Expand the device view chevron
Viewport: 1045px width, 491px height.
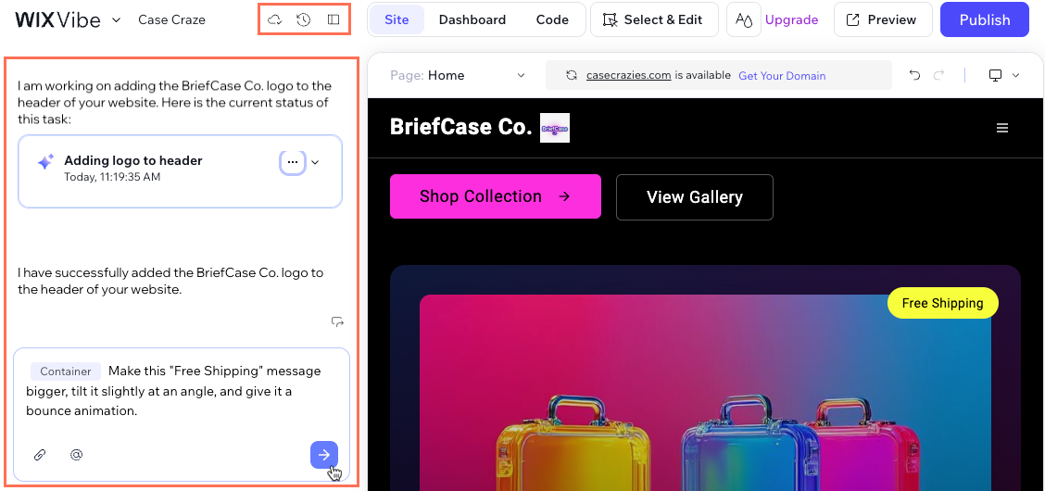[1015, 75]
